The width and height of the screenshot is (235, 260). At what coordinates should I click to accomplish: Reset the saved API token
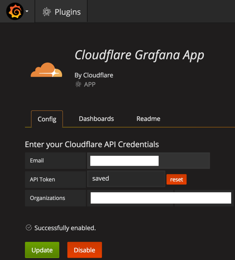176,180
